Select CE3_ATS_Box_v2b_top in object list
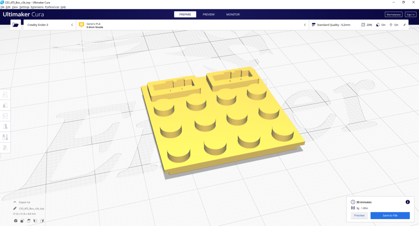Screen dimensions: 419x226 point(31,209)
